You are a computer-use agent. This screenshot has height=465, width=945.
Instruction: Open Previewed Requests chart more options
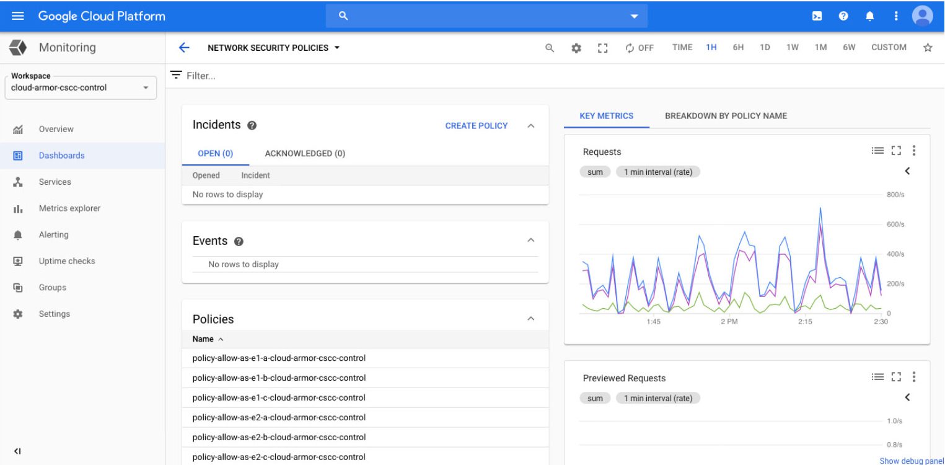[913, 376]
